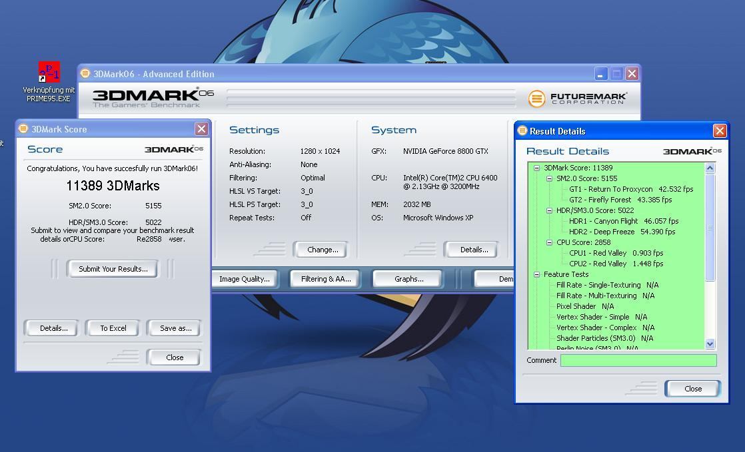Open the Image Quality... tool
Image resolution: width=745 pixels, height=452 pixels.
click(x=244, y=279)
